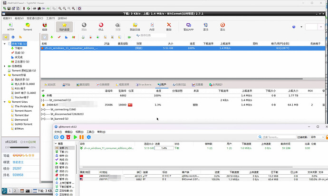The height and width of the screenshot is (196, 328).
Task: Click the VNC viewer fullscreen icon
Action: point(79,9)
